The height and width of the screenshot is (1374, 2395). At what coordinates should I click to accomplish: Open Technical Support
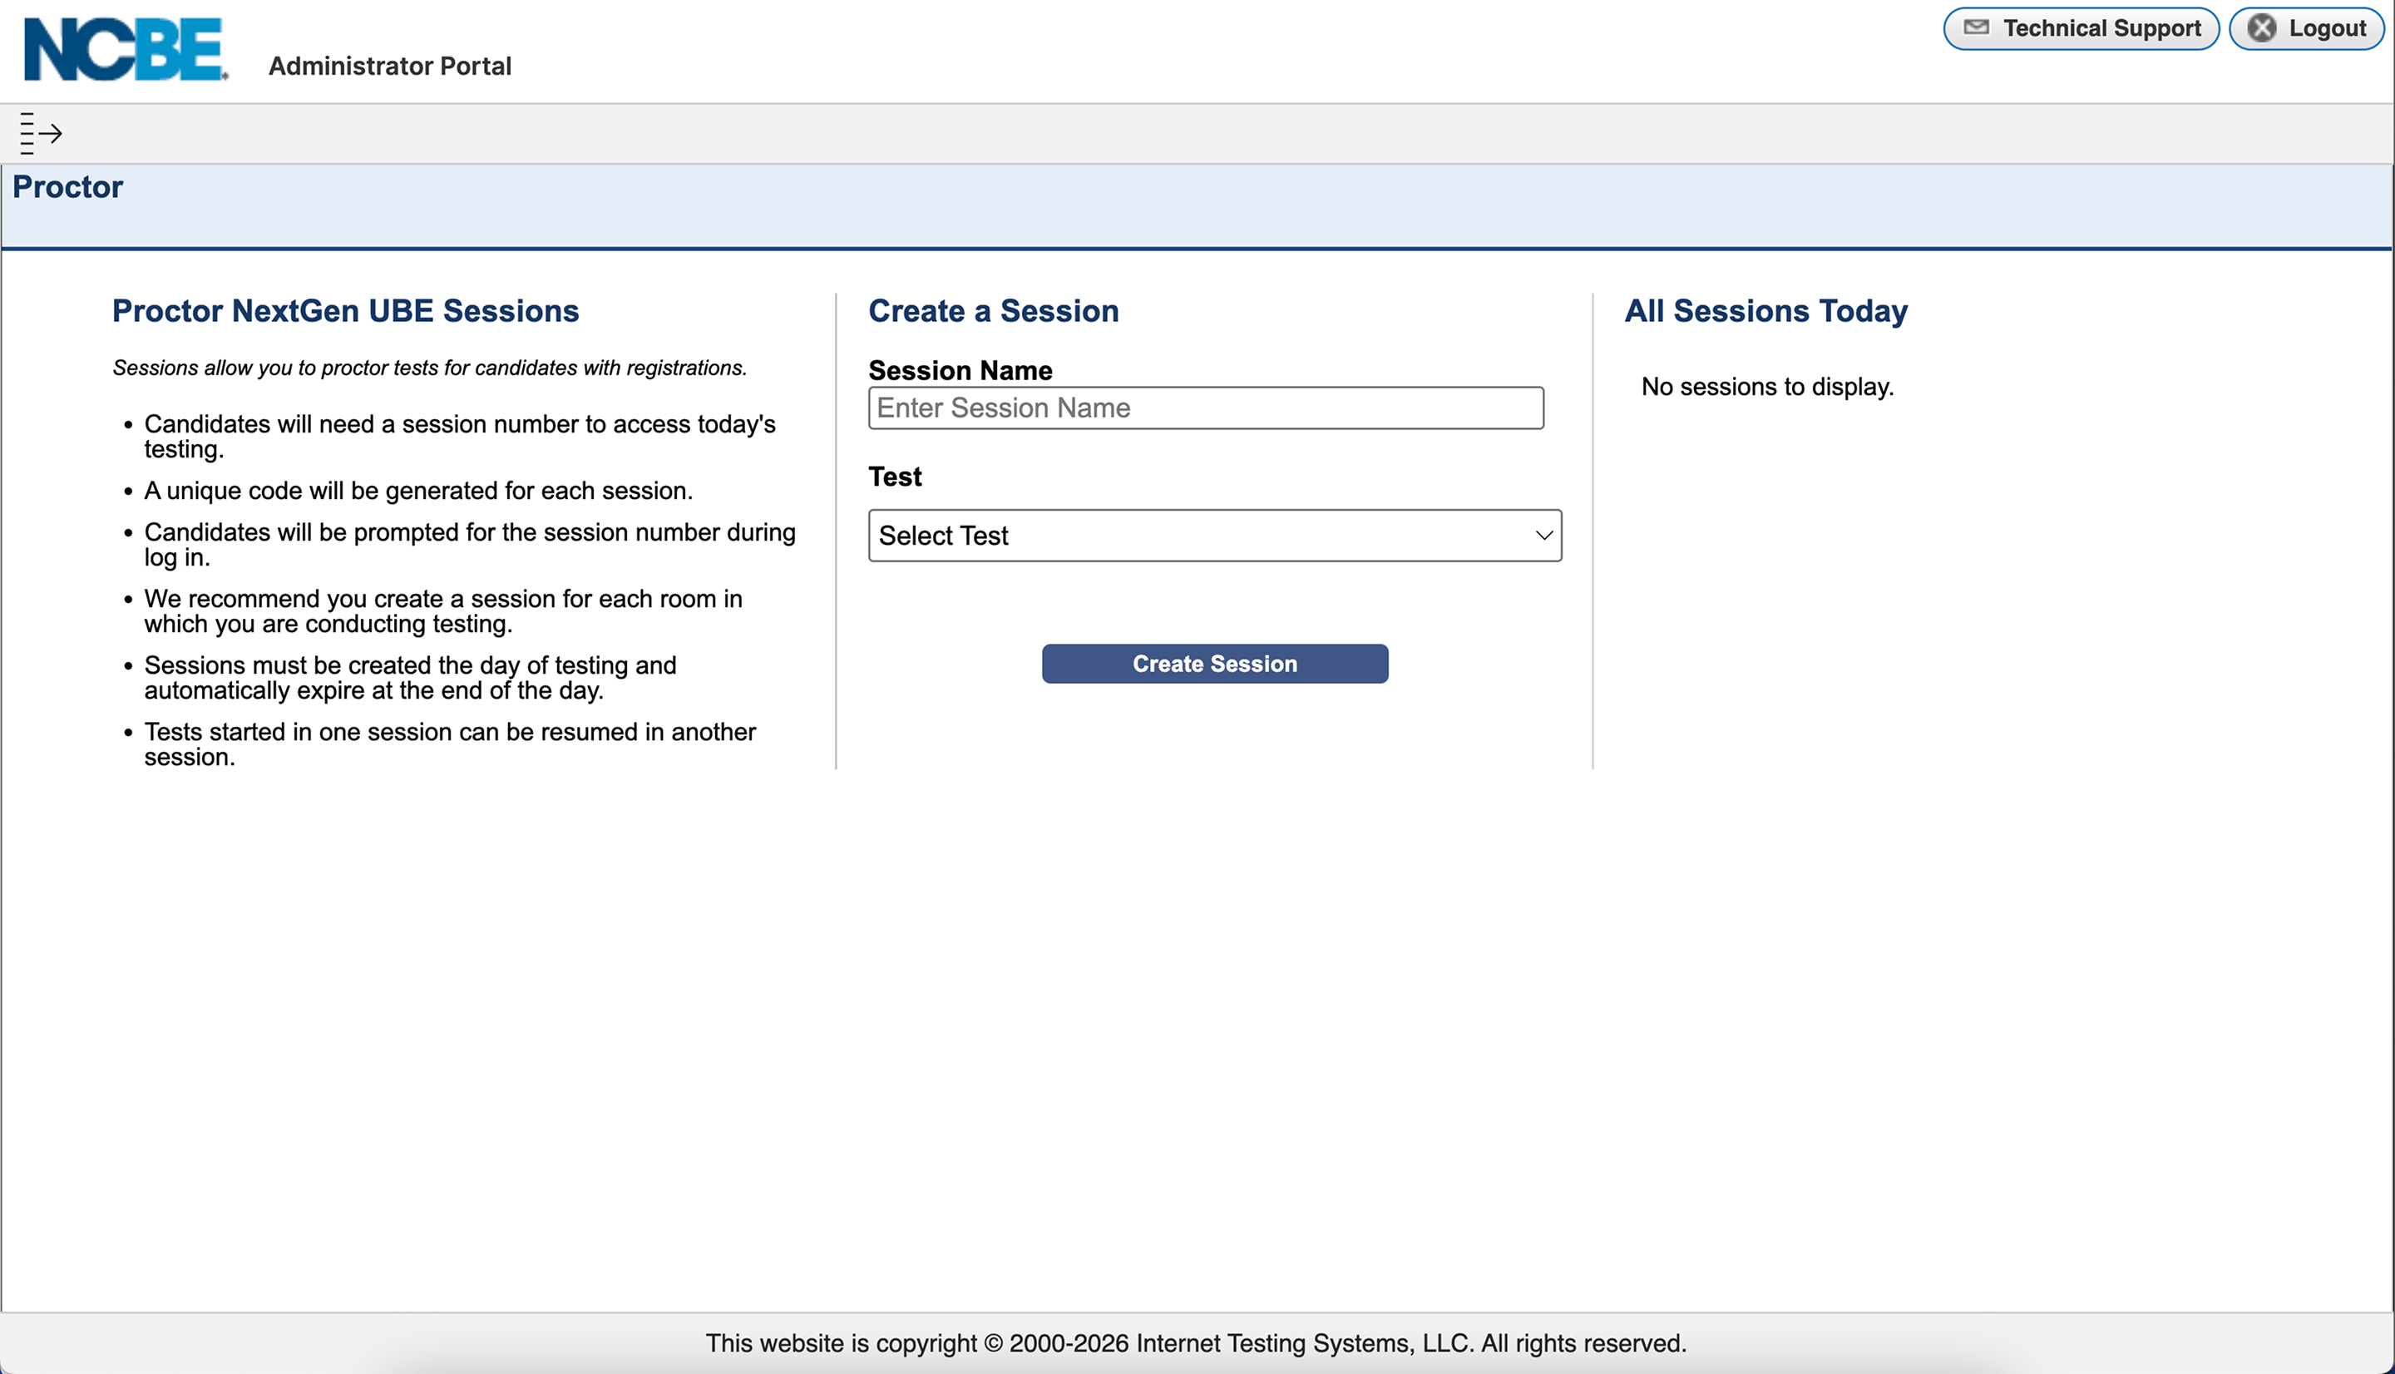(x=2081, y=28)
